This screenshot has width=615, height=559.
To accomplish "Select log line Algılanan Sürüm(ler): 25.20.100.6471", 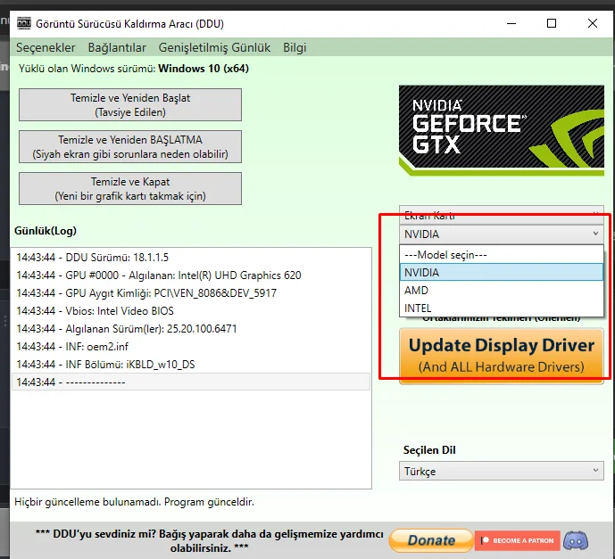I will (191, 329).
